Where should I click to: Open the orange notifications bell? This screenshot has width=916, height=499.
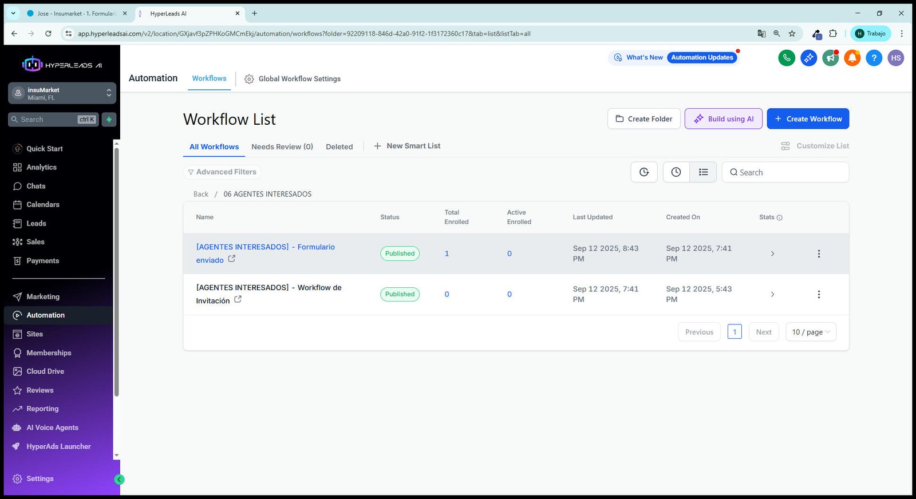click(x=852, y=58)
